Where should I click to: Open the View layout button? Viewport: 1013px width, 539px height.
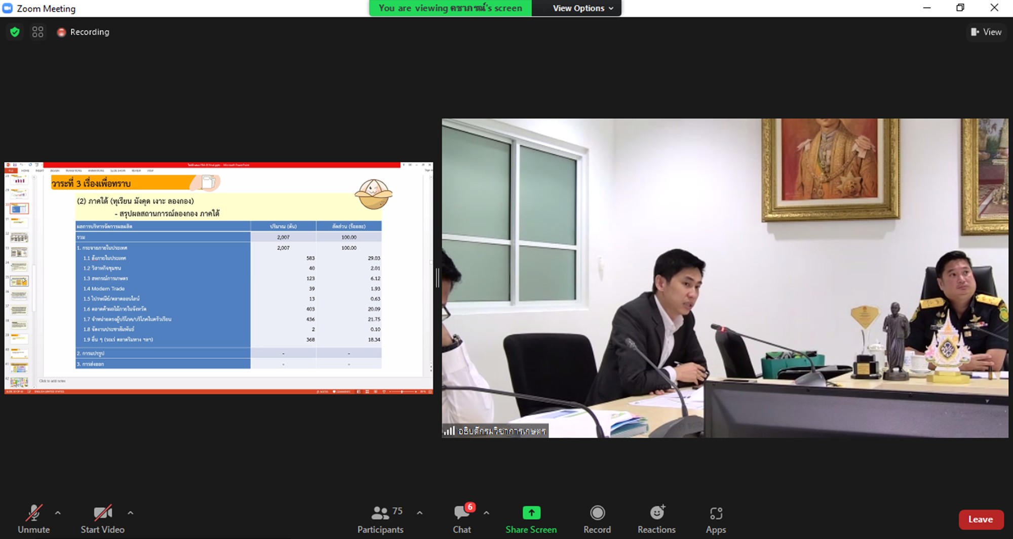[x=986, y=32]
